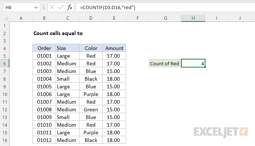The width and height of the screenshot is (255, 146).
Task: Select the Green color cell in row 12
Action: pos(91,109)
